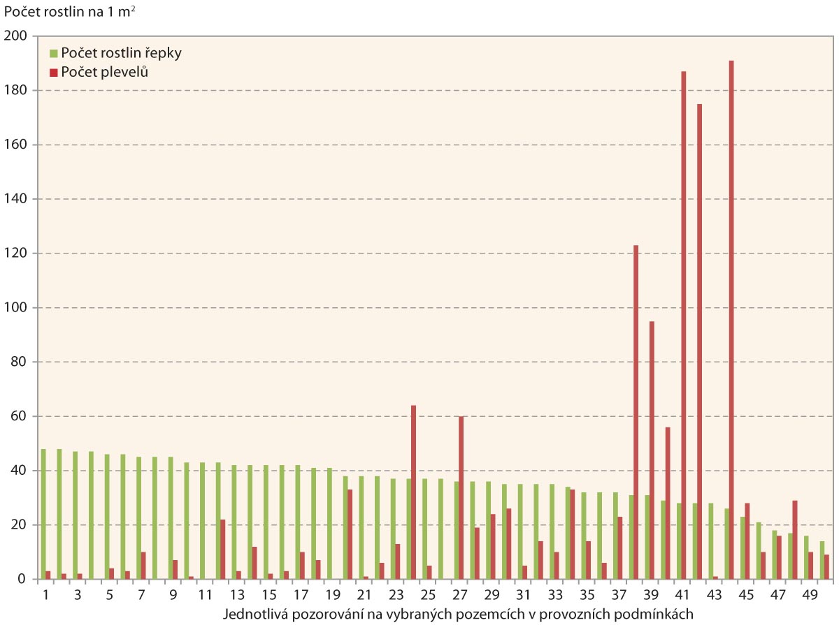Click the y-axis title 'Počet rostlin na 1 m²'
The height and width of the screenshot is (625, 839).
(x=70, y=11)
